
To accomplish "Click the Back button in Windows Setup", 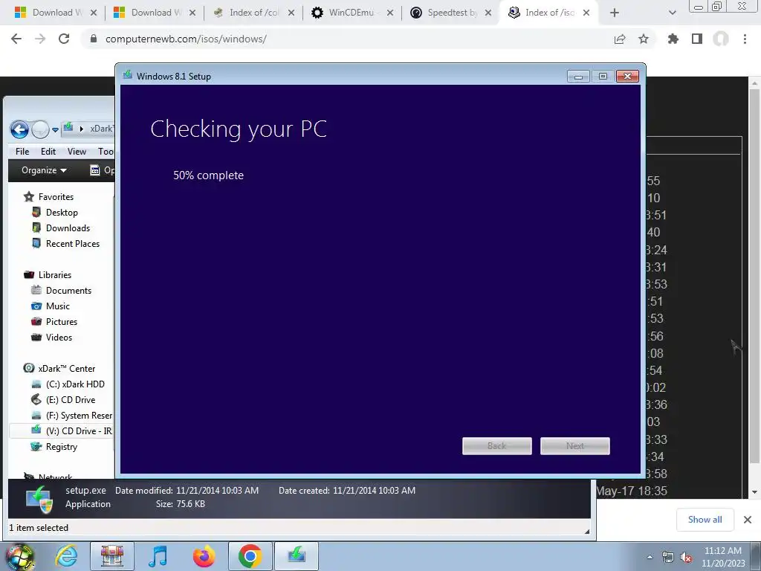I will (x=497, y=446).
